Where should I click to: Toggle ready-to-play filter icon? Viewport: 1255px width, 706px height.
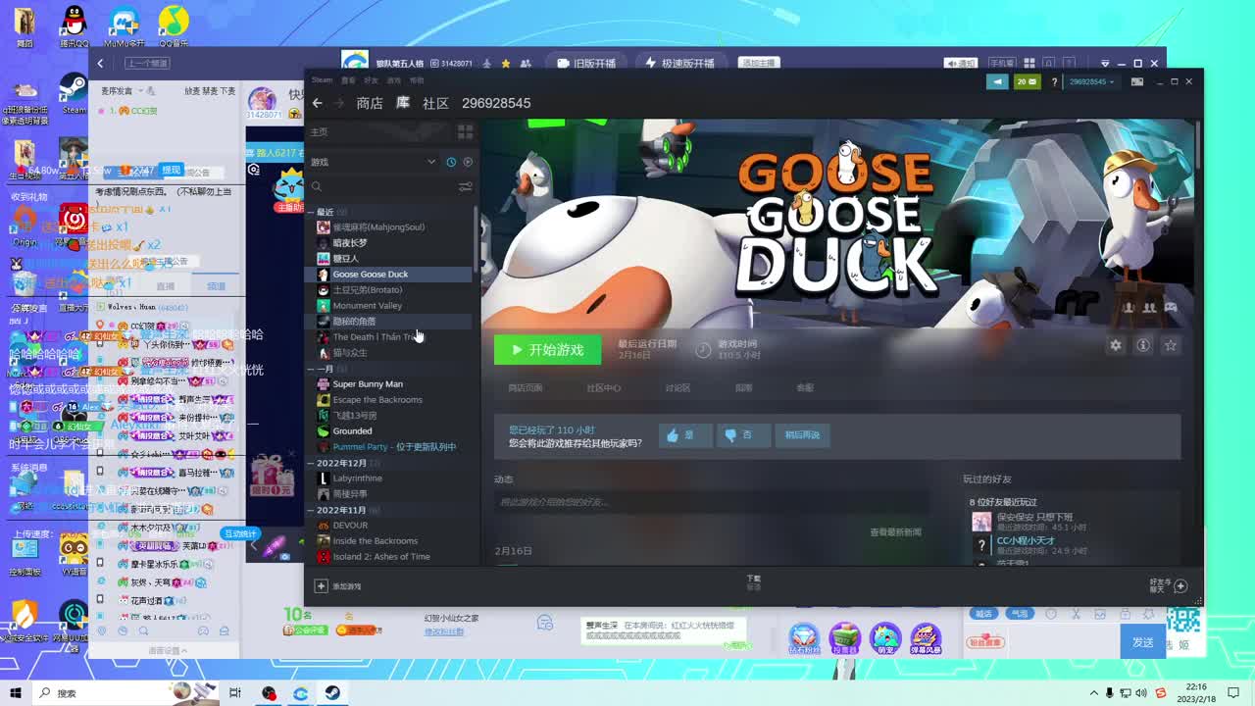click(x=468, y=162)
